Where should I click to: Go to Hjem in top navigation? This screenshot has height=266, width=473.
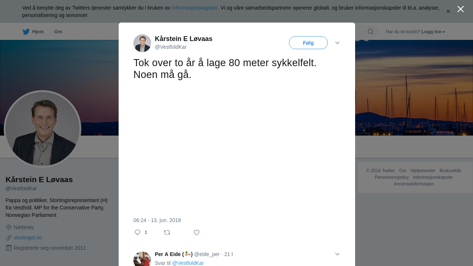coord(38,32)
